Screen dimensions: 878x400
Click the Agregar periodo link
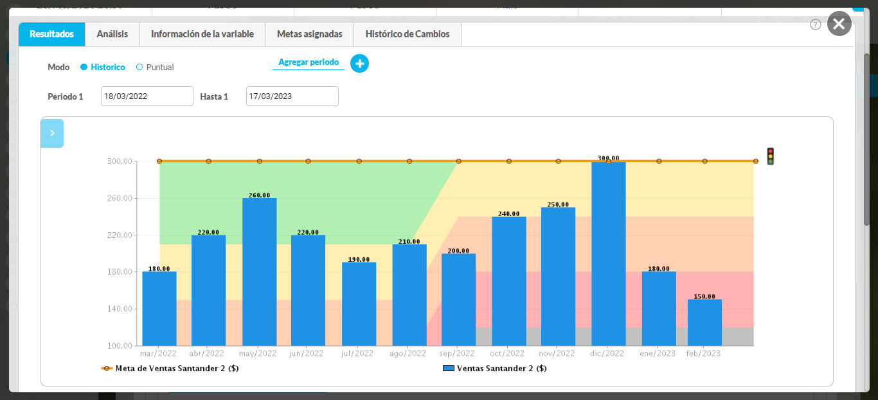coord(308,62)
